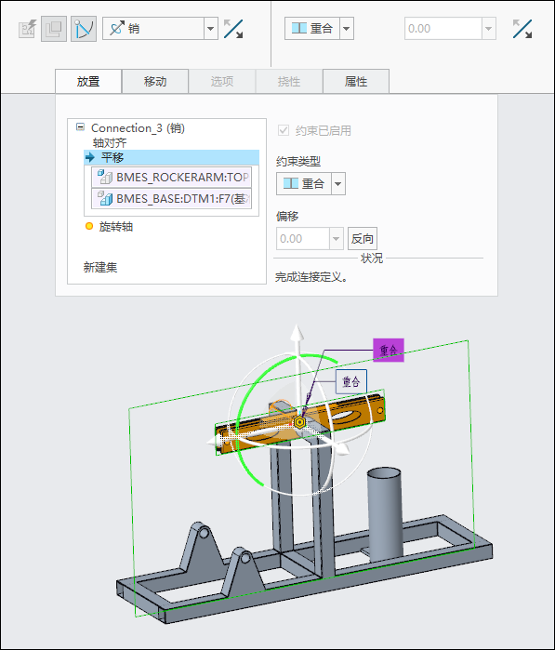
Task: Open the 销 connection type dropdown
Action: click(210, 29)
